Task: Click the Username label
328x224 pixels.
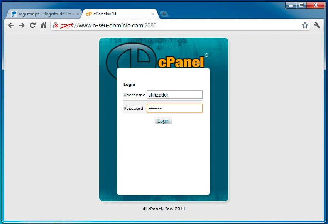Action: (134, 95)
